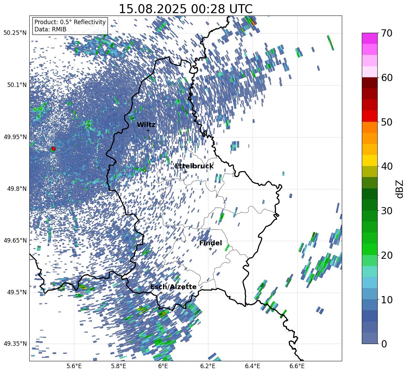Click the 6.6°E longitude label

point(297,366)
